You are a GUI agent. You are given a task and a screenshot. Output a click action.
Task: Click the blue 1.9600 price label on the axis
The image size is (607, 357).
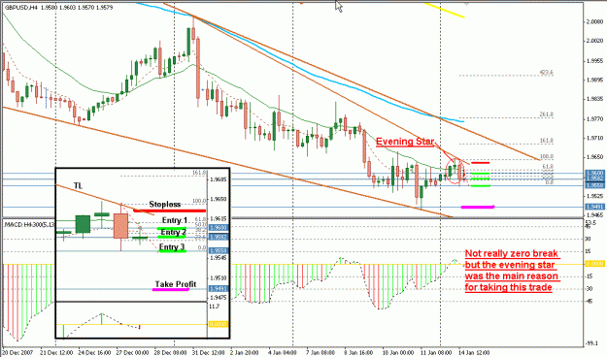coord(594,173)
